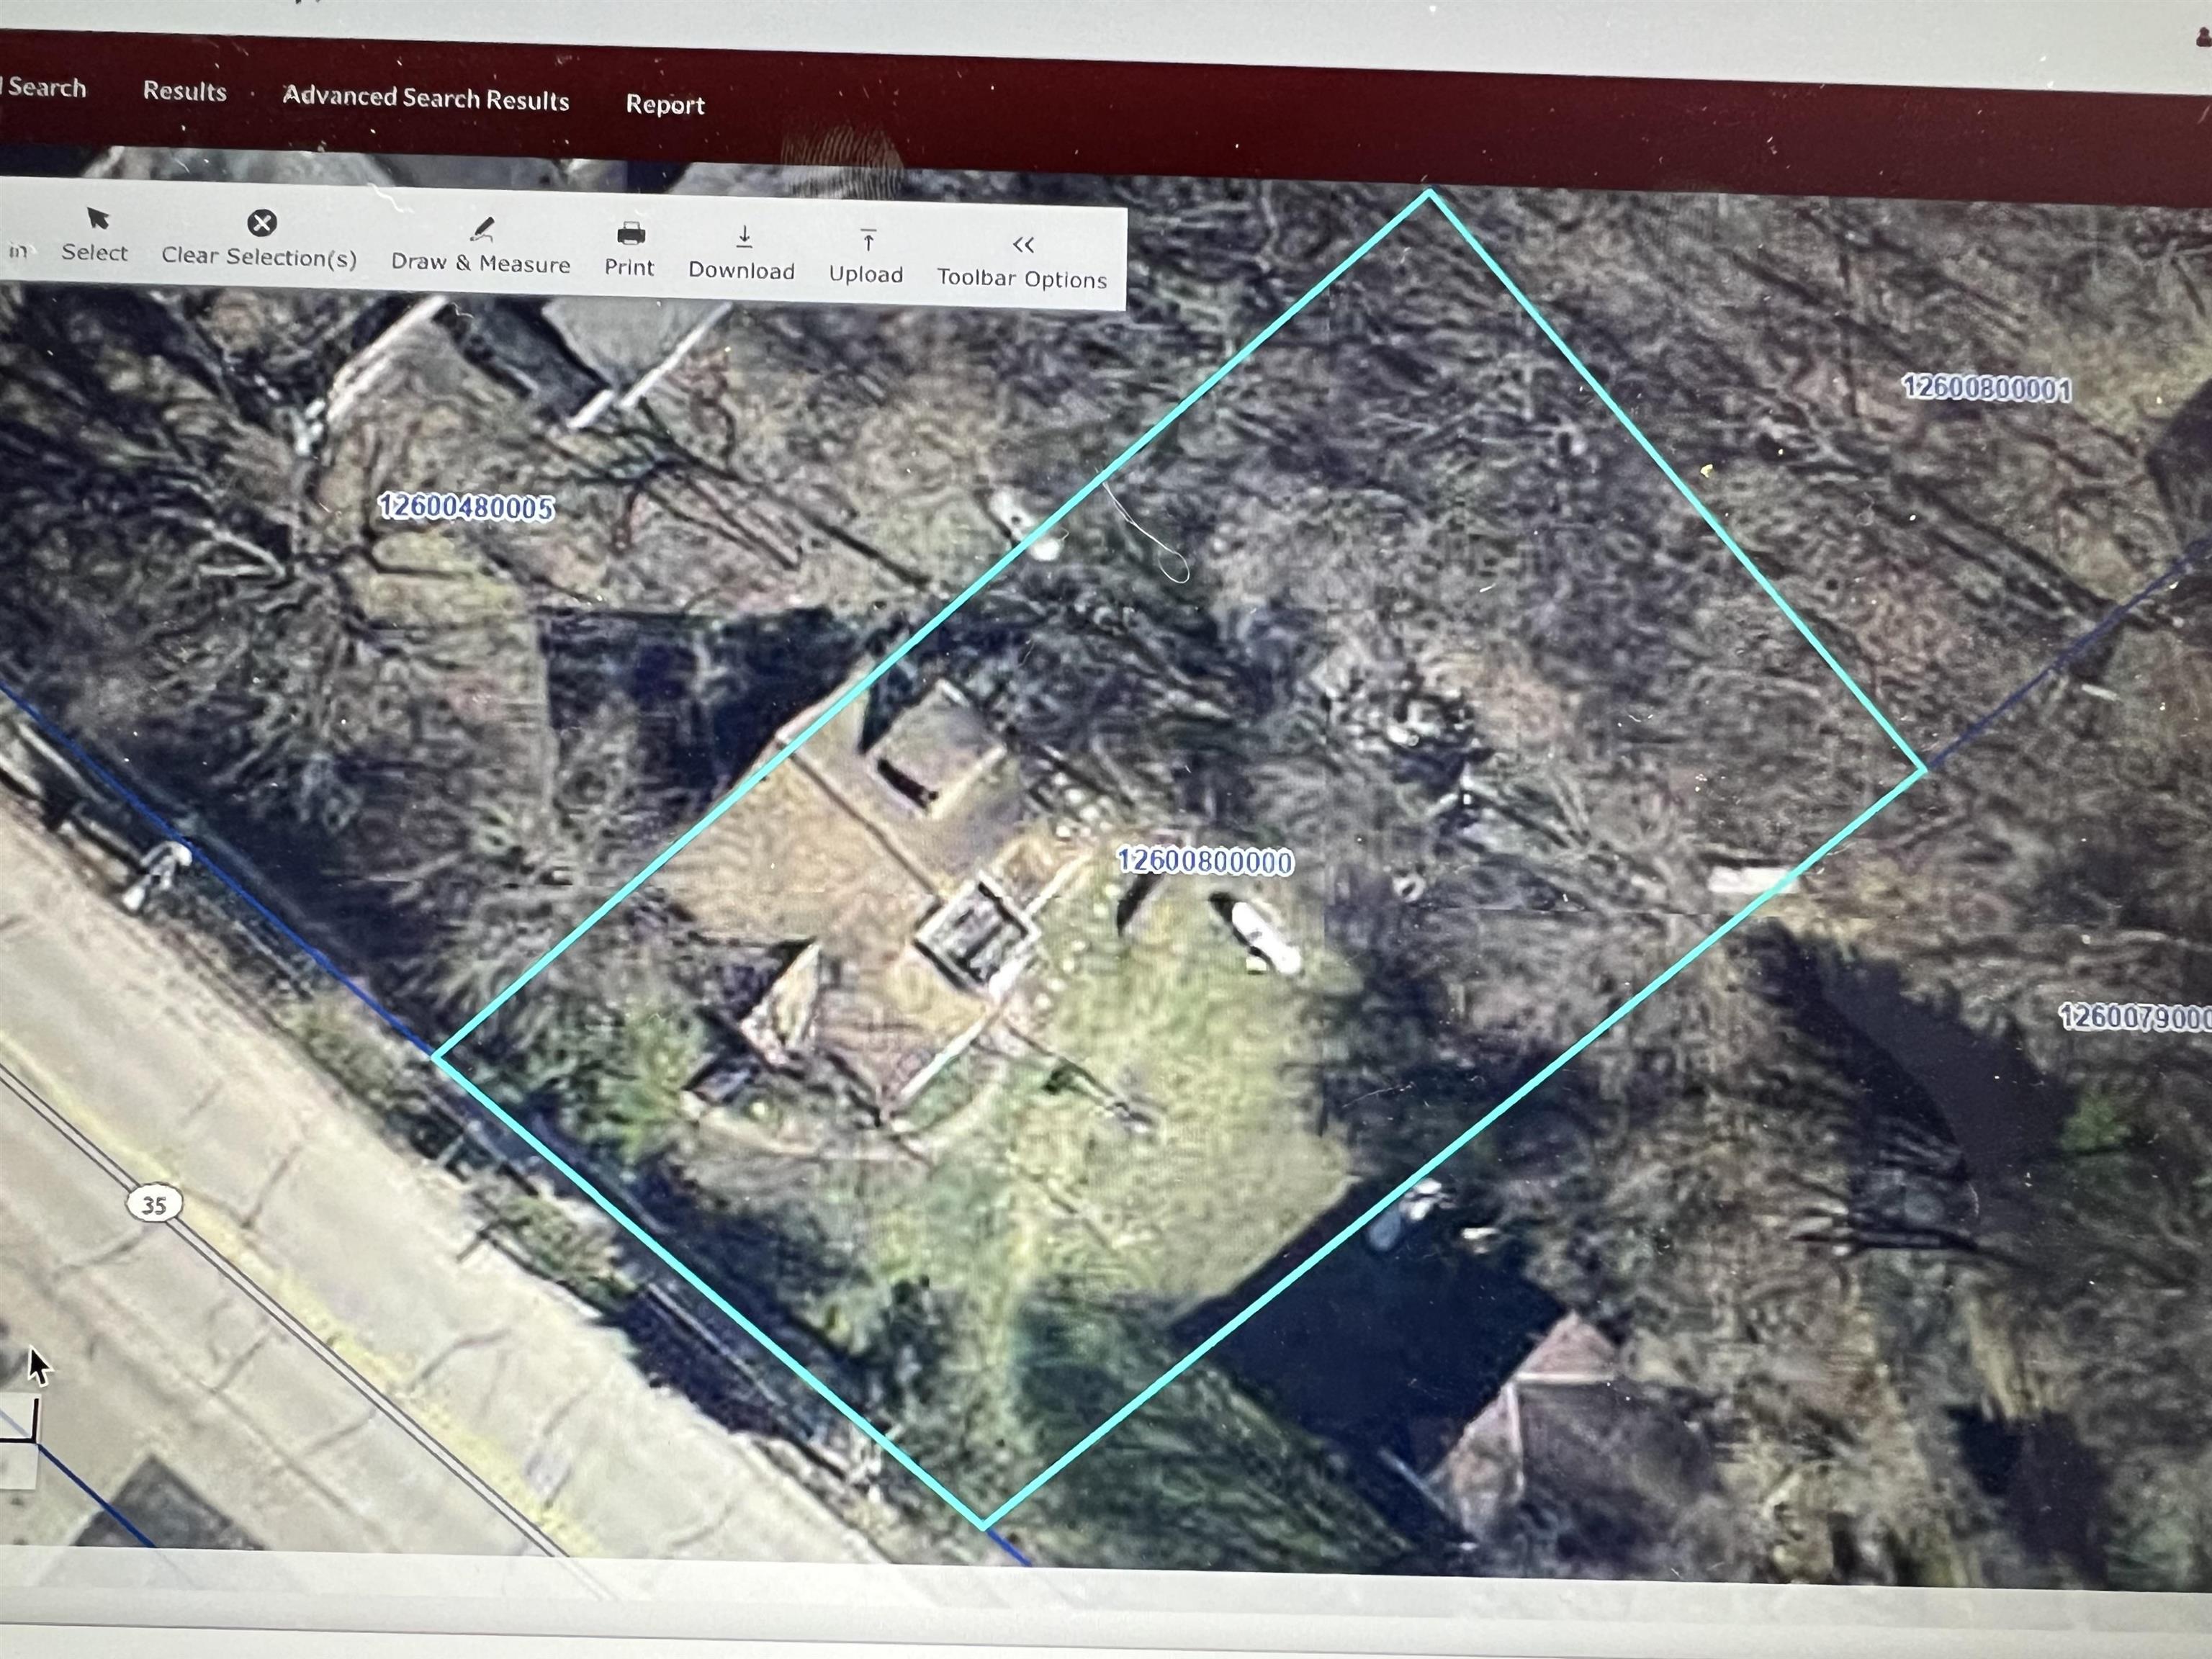The image size is (2212, 1659).
Task: Click the Download arrow icon
Action: tap(744, 238)
